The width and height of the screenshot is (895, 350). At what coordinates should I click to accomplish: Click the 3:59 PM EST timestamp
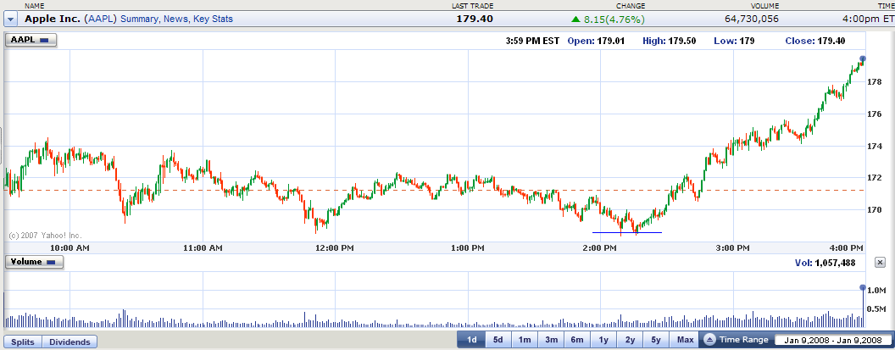click(533, 42)
